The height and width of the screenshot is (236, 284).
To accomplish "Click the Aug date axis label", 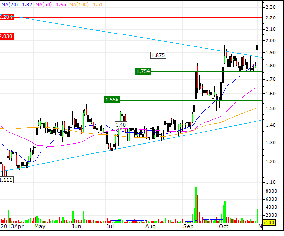I will click(150, 227).
